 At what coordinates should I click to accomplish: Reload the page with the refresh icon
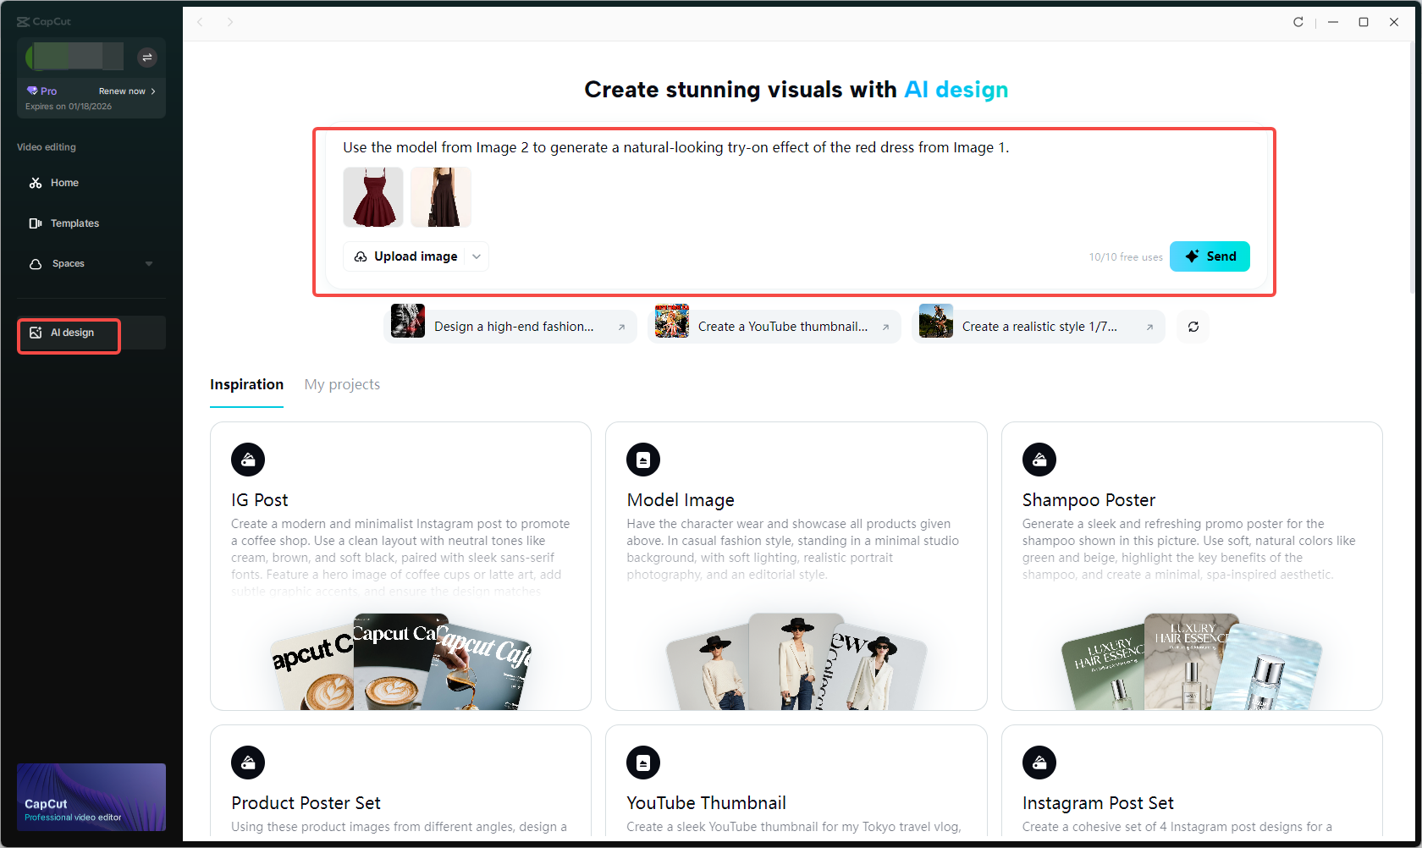tap(1298, 22)
